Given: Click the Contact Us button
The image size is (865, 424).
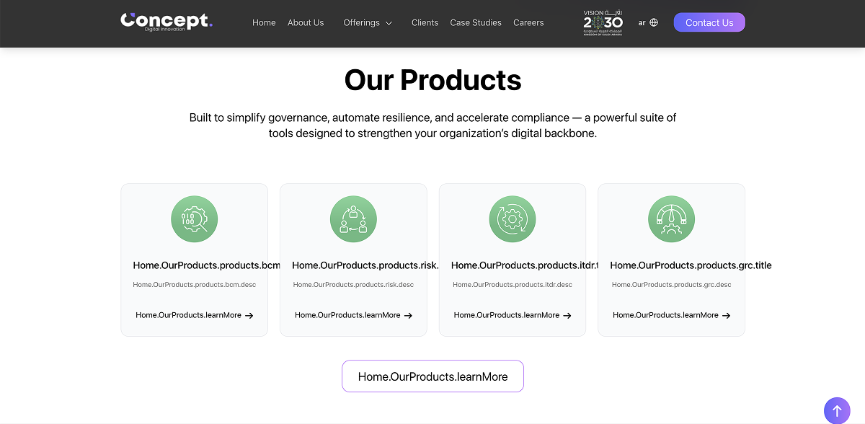Looking at the screenshot, I should [709, 22].
